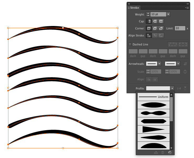Screen dimensions: 194x158
Task: Swap start and end arrowheads
Action: point(185,64)
